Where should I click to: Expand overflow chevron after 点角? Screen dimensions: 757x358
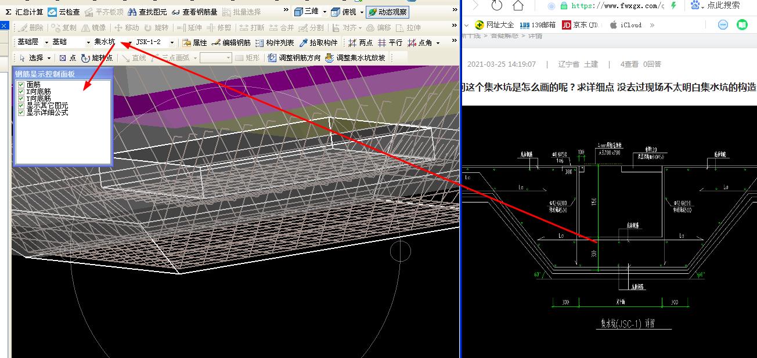(x=453, y=41)
